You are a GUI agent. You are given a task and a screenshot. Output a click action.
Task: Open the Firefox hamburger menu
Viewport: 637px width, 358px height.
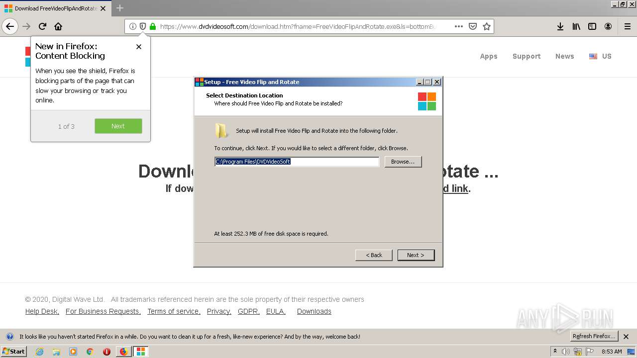[x=627, y=26]
